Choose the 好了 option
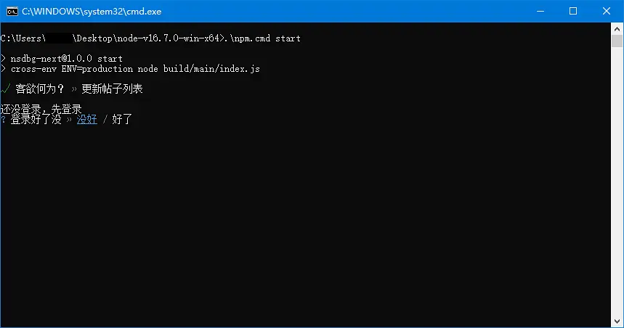Image resolution: width=624 pixels, height=328 pixels. [122, 119]
